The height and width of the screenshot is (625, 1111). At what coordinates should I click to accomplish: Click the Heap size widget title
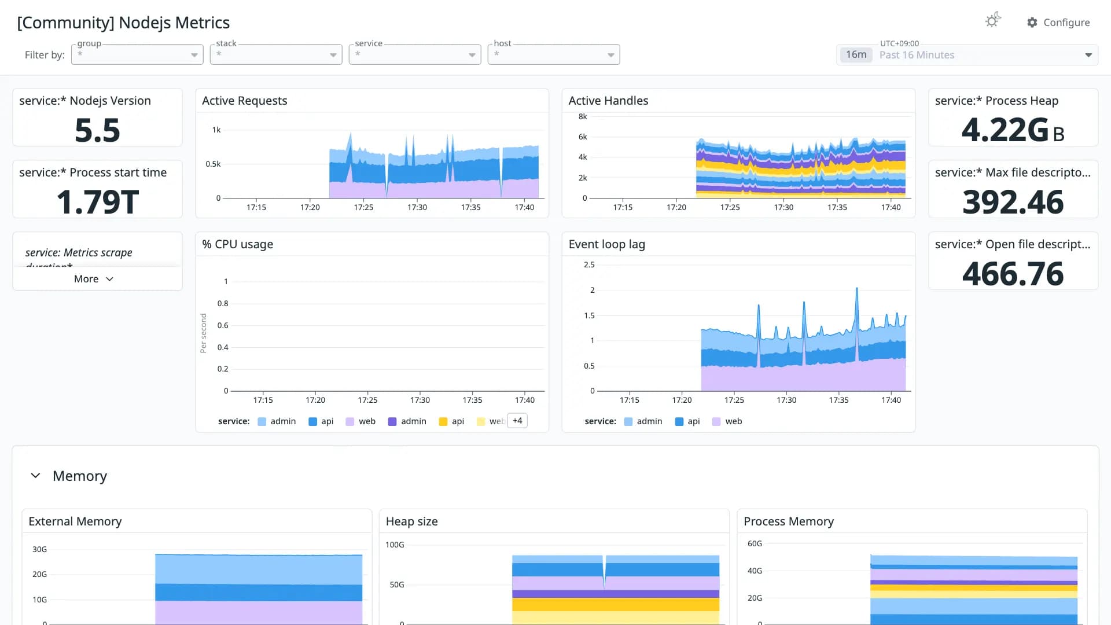411,521
